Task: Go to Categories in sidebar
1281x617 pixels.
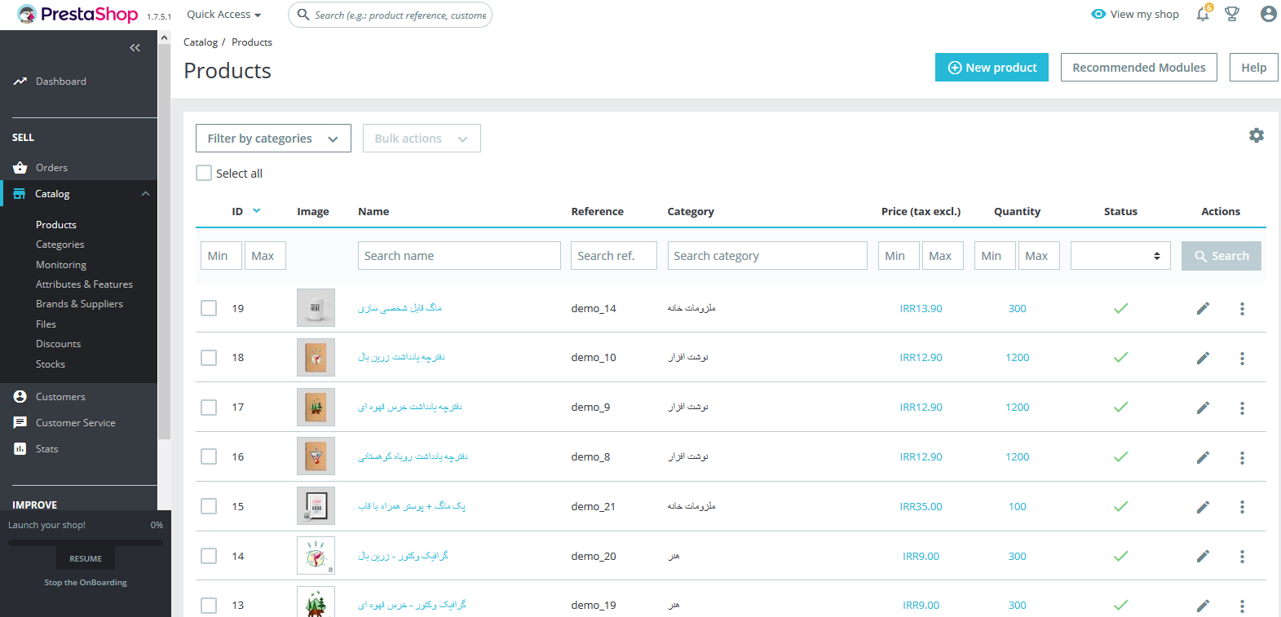Action: point(60,245)
